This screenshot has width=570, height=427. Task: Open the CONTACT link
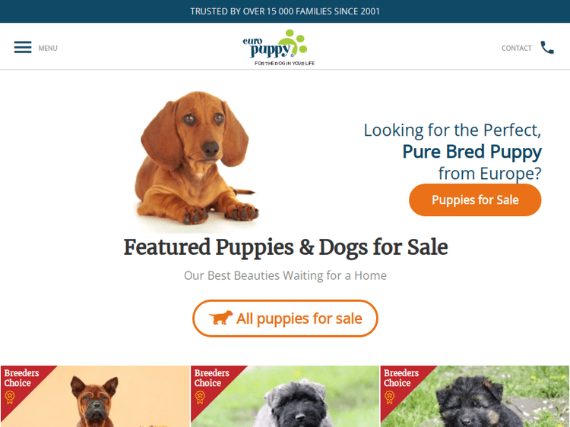(517, 49)
